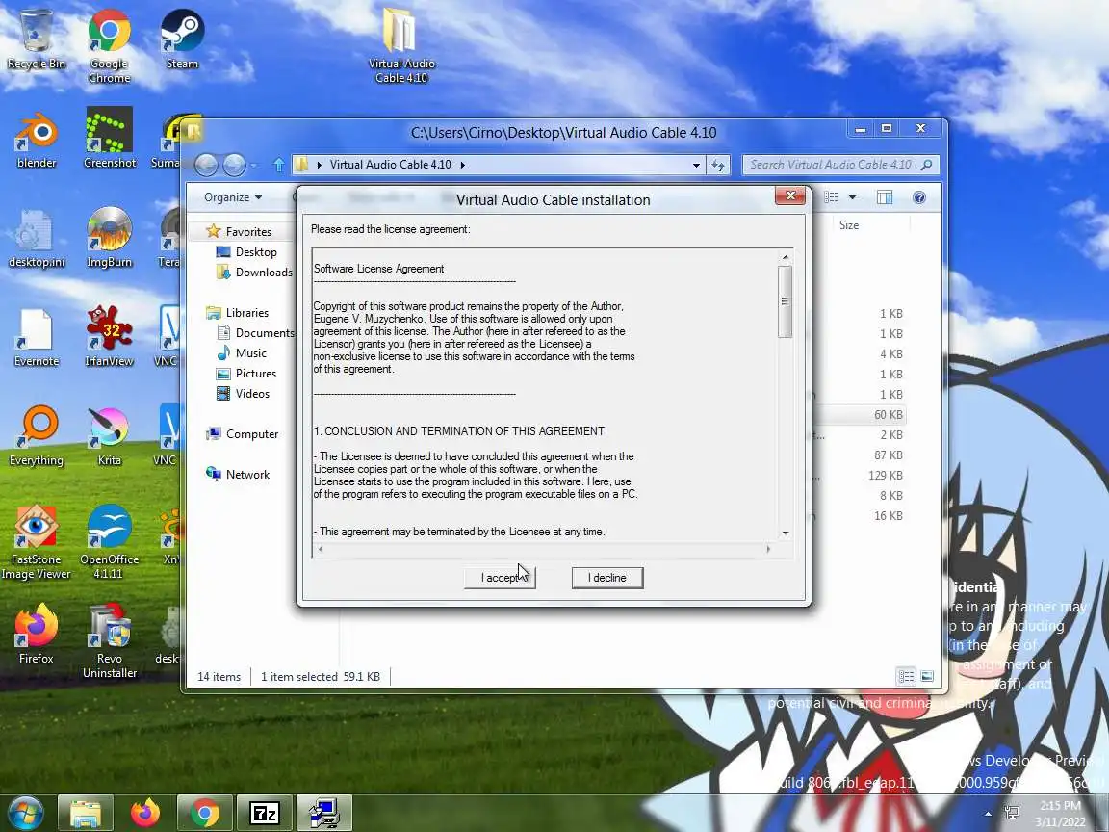Image resolution: width=1109 pixels, height=832 pixels.
Task: Click the Virtual Audio Cable 4.10 breadcrumb
Action: point(391,165)
